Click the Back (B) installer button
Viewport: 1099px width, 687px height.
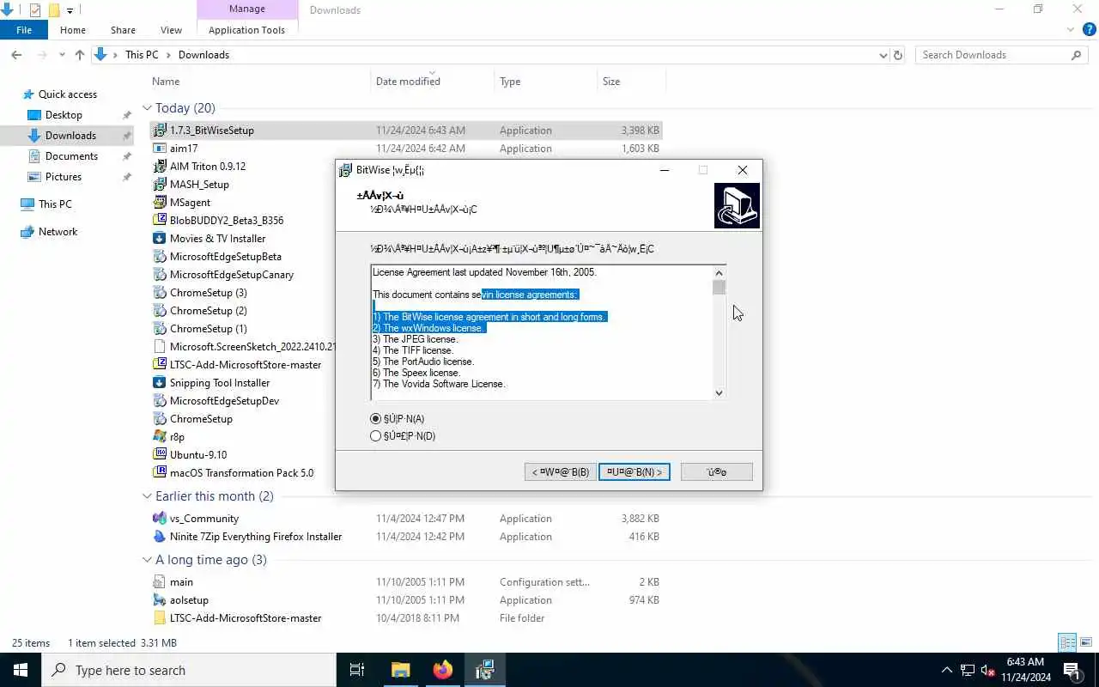pos(560,471)
